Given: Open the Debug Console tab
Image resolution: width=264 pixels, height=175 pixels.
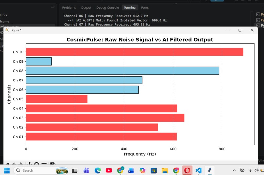Looking at the screenshot, I should (x=107, y=8).
